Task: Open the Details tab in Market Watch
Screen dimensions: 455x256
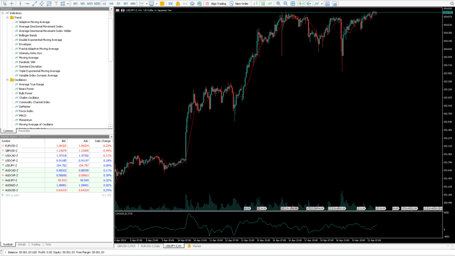Action: coord(22,244)
